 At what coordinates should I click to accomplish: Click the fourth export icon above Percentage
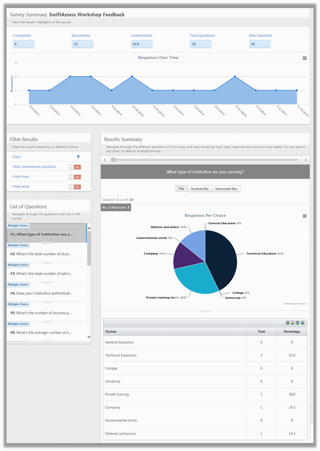pos(302,323)
